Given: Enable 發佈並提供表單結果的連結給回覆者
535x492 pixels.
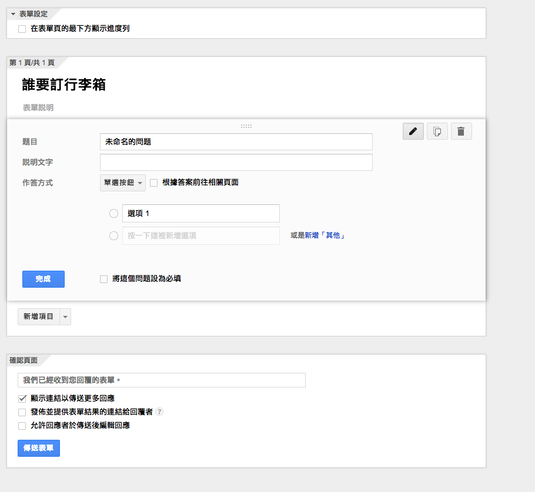Looking at the screenshot, I should click(22, 412).
